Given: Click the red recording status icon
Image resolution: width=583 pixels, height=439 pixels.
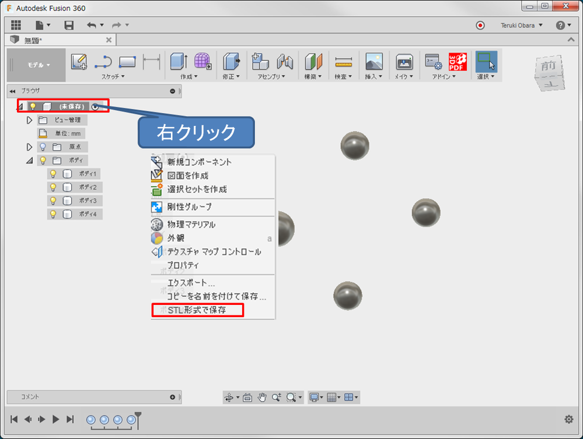Looking at the screenshot, I should [x=480, y=25].
